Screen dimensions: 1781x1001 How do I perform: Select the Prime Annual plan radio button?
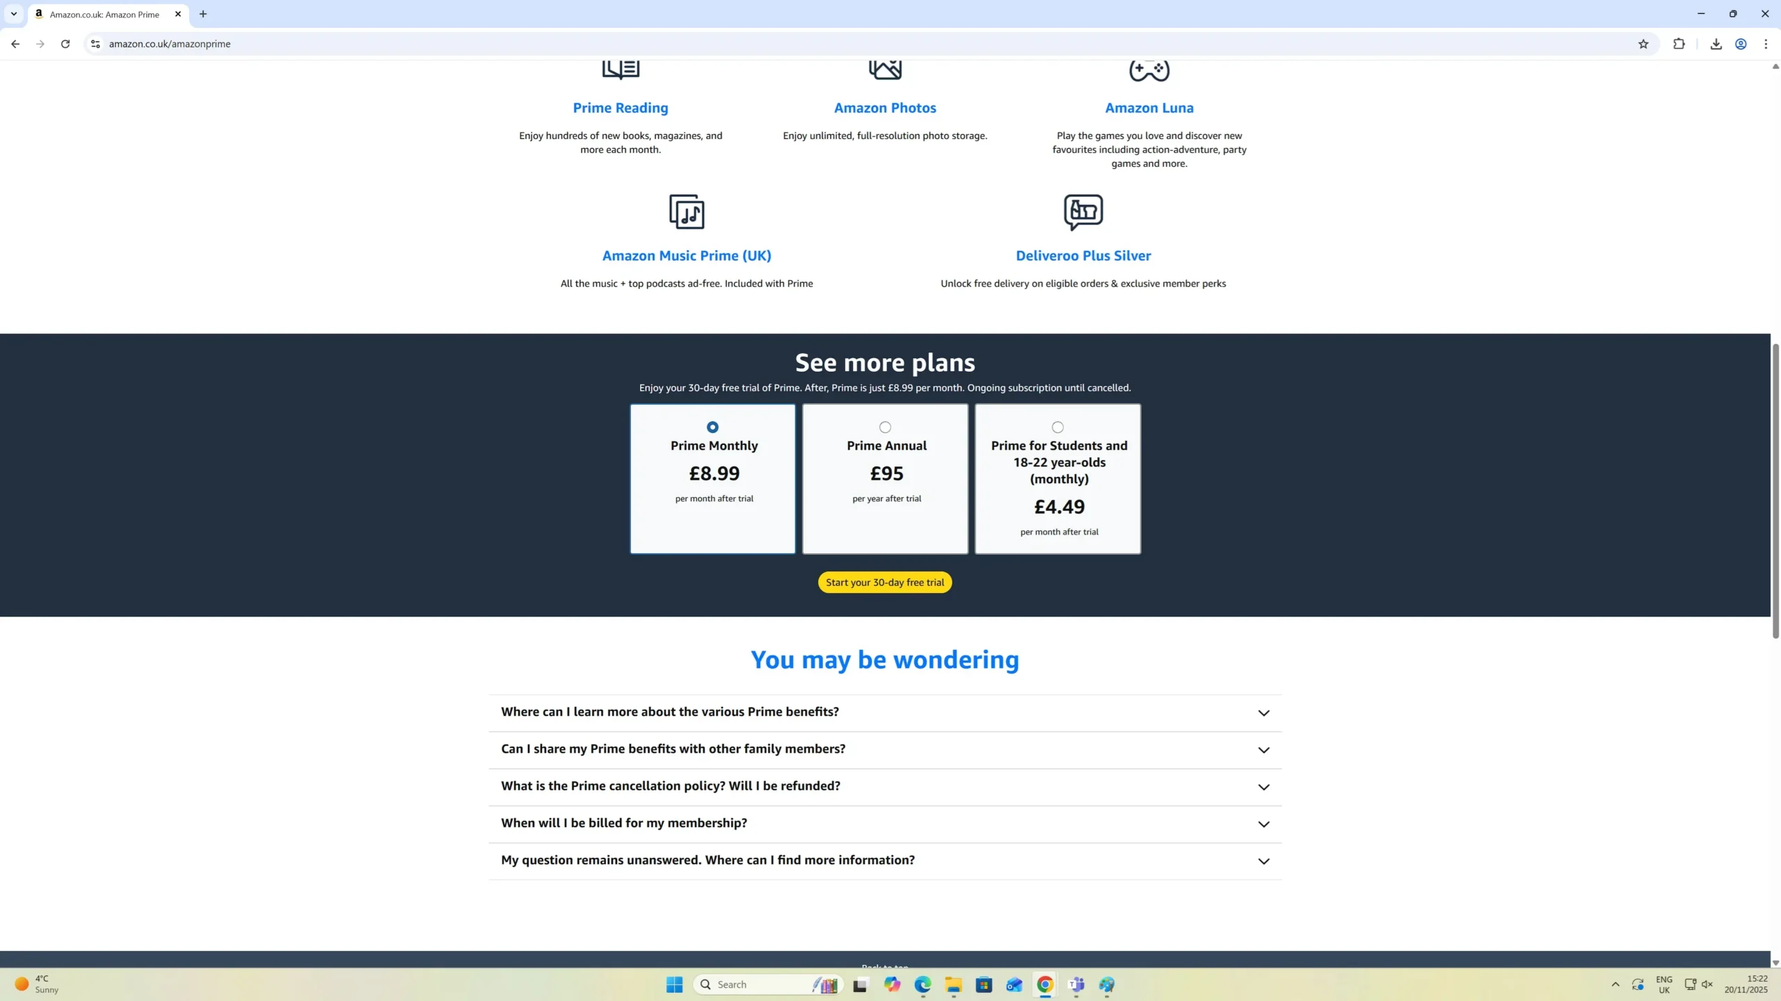pos(885,427)
